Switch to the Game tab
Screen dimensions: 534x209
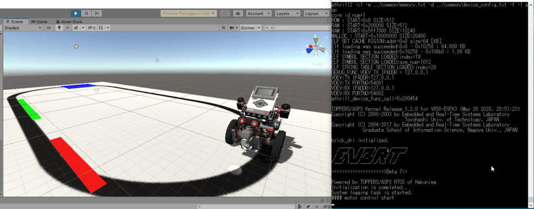click(x=39, y=22)
